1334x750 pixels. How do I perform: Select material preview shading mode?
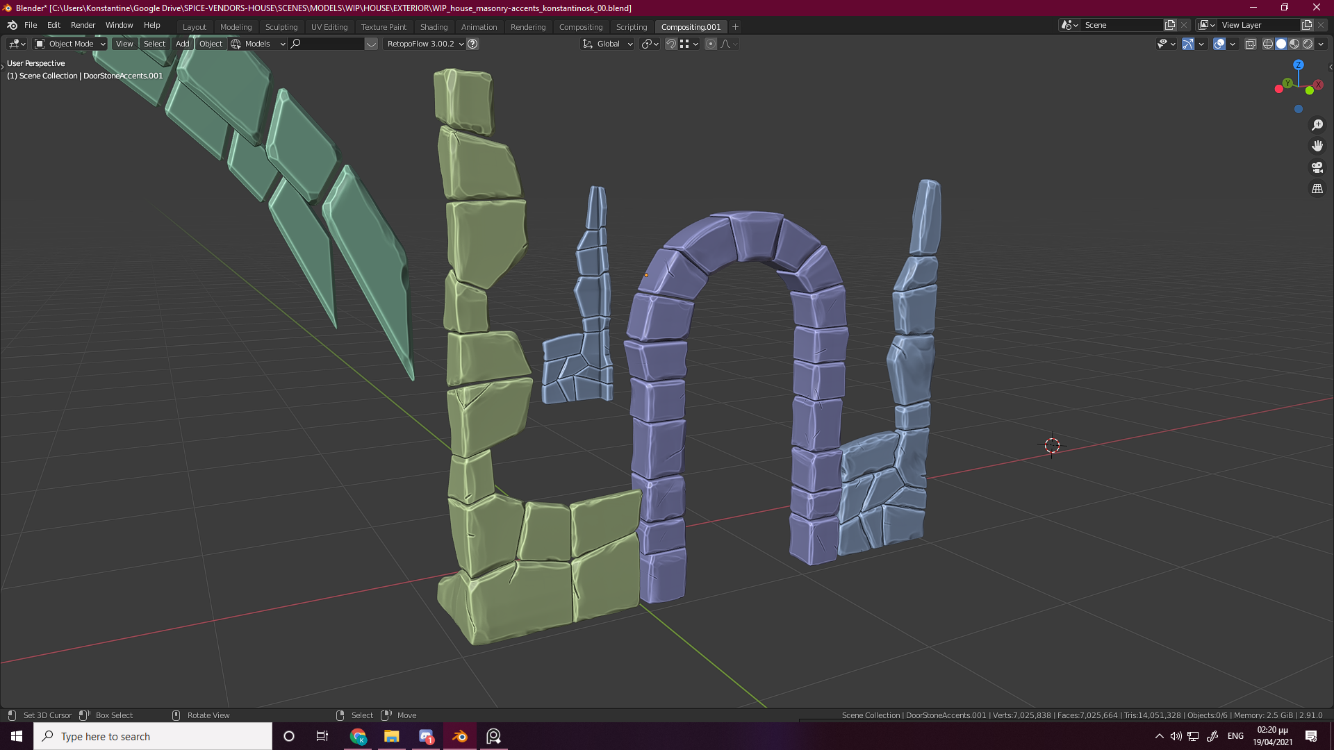point(1294,44)
